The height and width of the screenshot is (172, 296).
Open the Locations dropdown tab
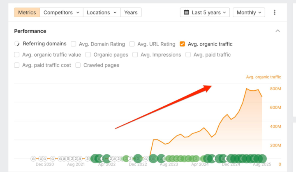coord(101,12)
